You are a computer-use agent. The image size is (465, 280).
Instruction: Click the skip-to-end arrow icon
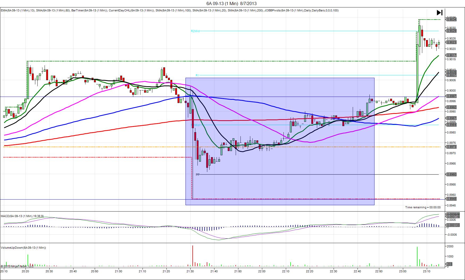[440, 12]
